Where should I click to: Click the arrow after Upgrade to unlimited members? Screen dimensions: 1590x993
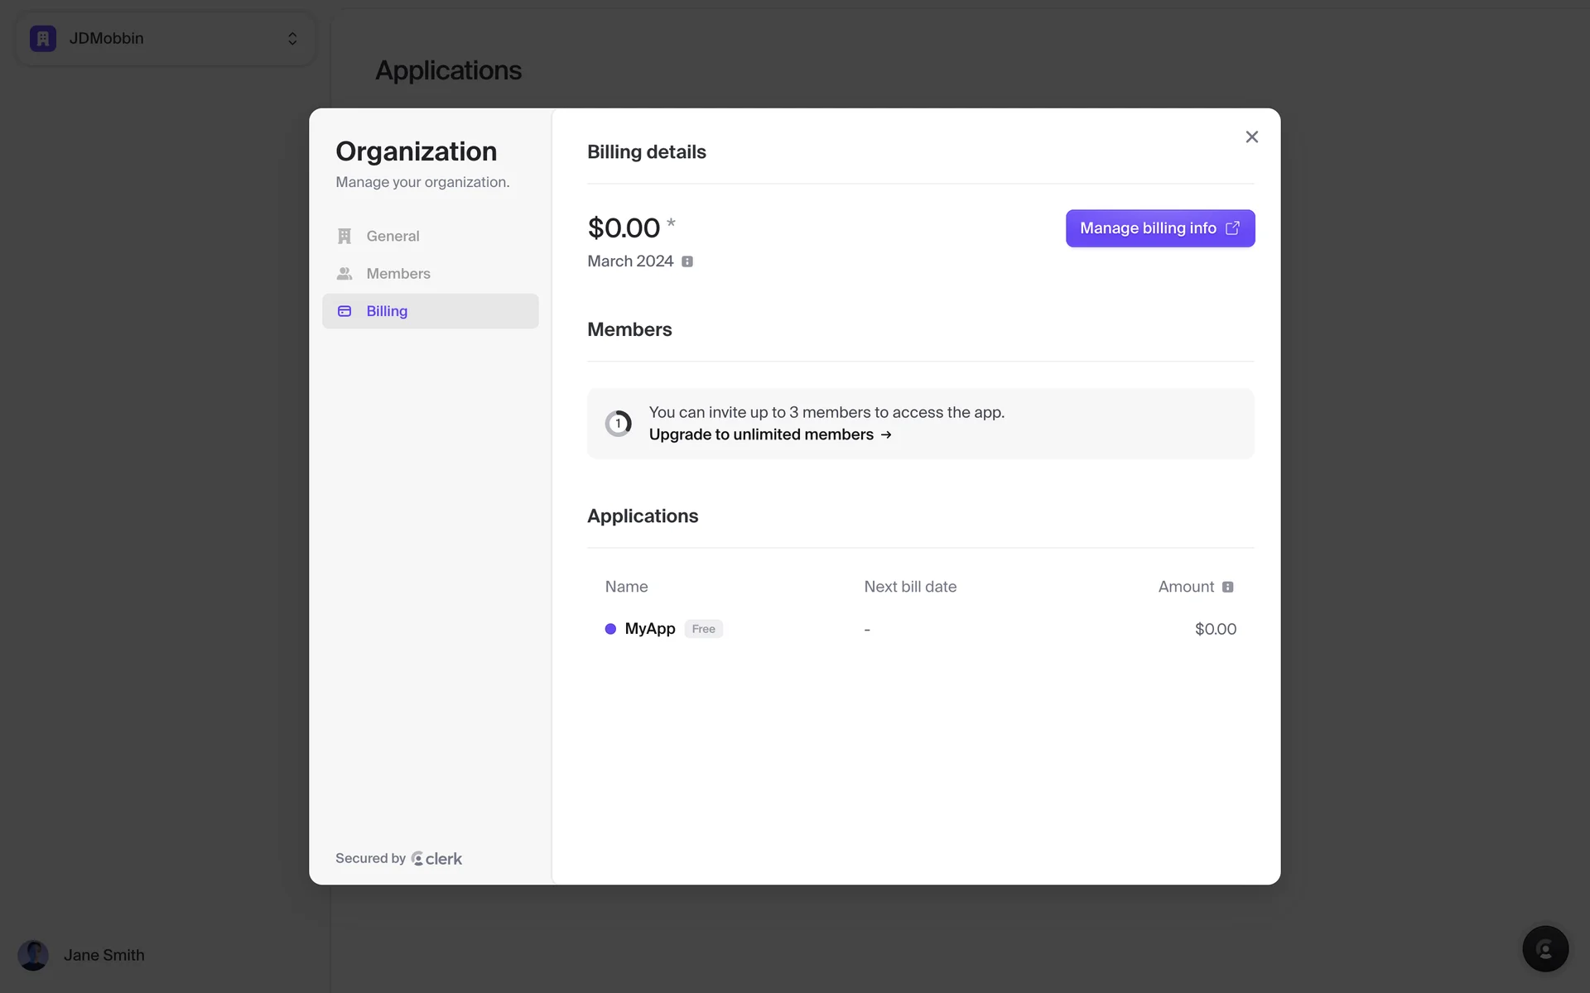point(886,434)
